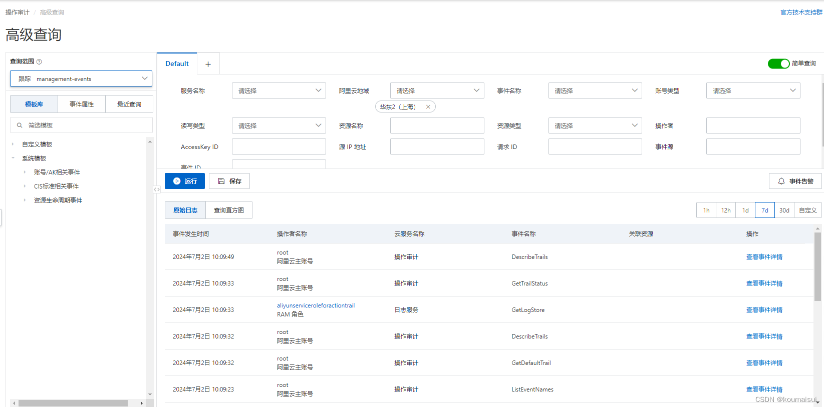824x407 pixels.
Task: Click the plus icon to add a query tab
Action: [x=208, y=64]
